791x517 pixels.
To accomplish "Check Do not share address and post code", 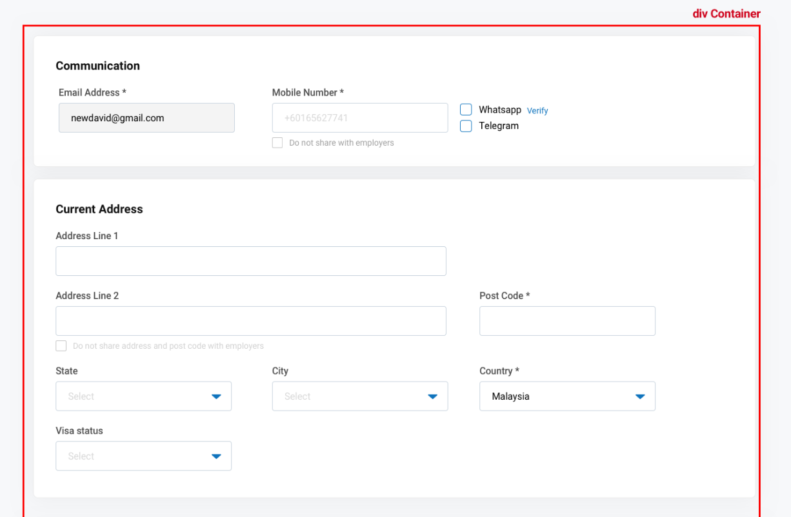I will 61,346.
